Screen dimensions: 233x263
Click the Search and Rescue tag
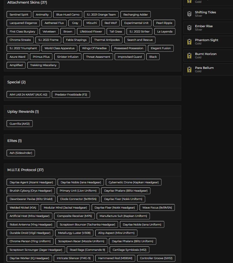(x=140, y=40)
